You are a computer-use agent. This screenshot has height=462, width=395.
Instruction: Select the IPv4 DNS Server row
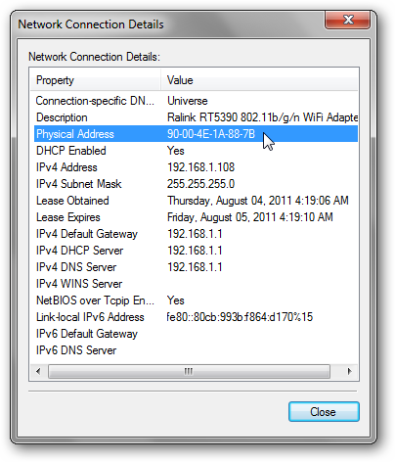pos(196,267)
